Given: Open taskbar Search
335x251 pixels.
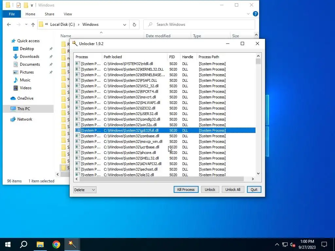Looking at the screenshot, I should click(x=24, y=244).
